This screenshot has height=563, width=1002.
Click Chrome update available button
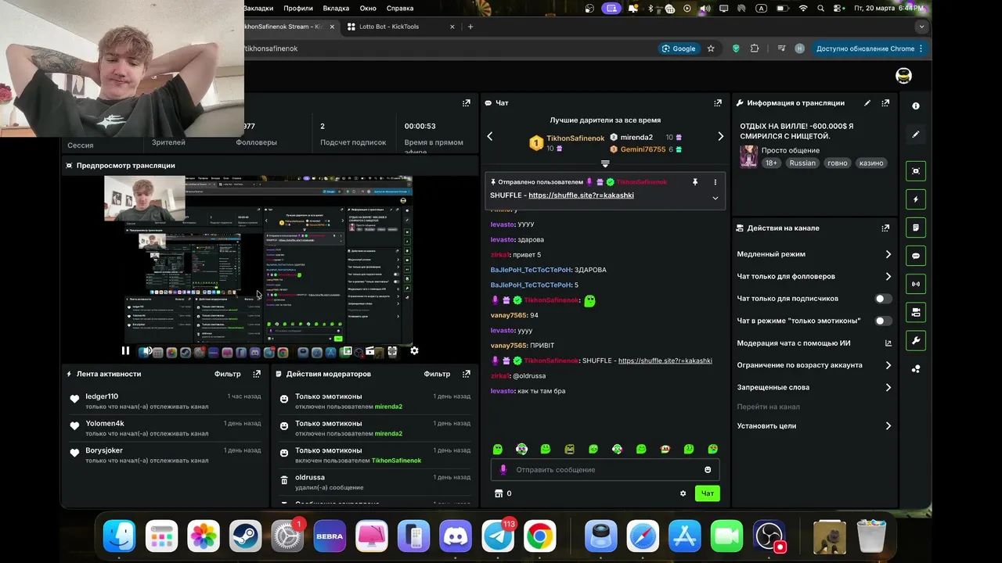869,48
